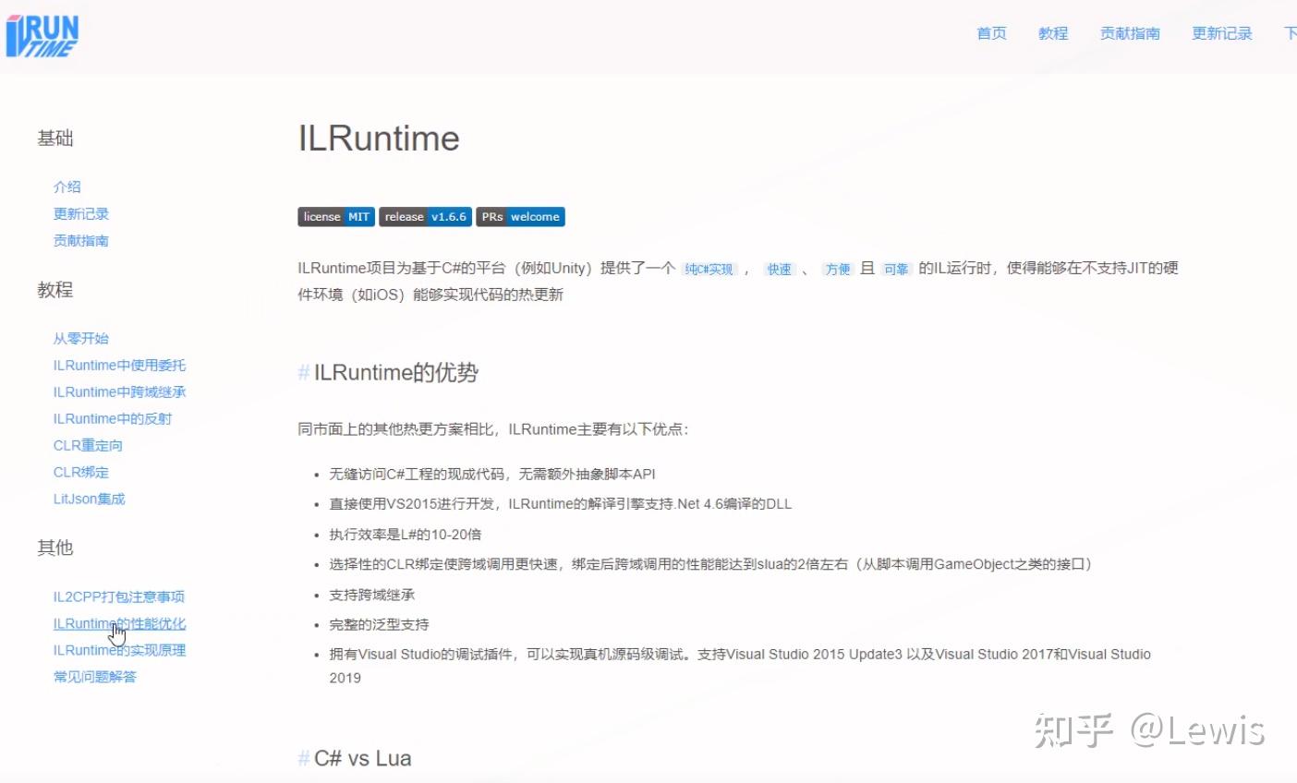Screen dimensions: 1297x783
Task: Click the MIT license badge
Action: tap(335, 216)
